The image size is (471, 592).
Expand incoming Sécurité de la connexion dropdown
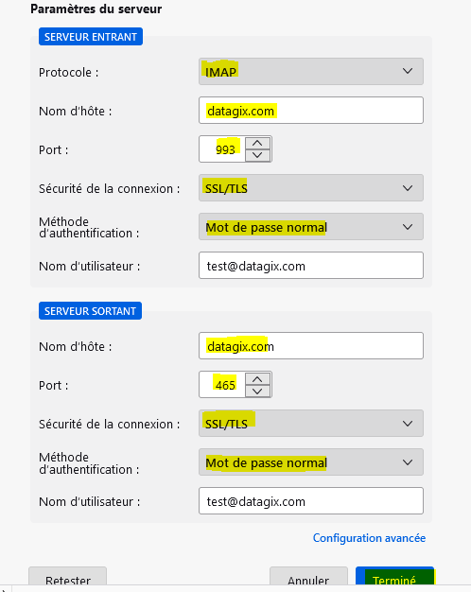311,187
